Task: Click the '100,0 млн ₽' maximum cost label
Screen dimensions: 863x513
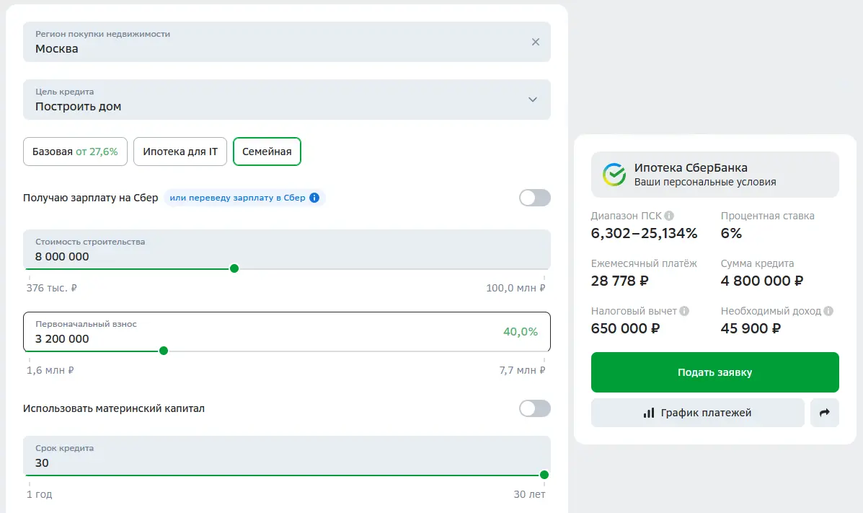Action: coord(515,288)
